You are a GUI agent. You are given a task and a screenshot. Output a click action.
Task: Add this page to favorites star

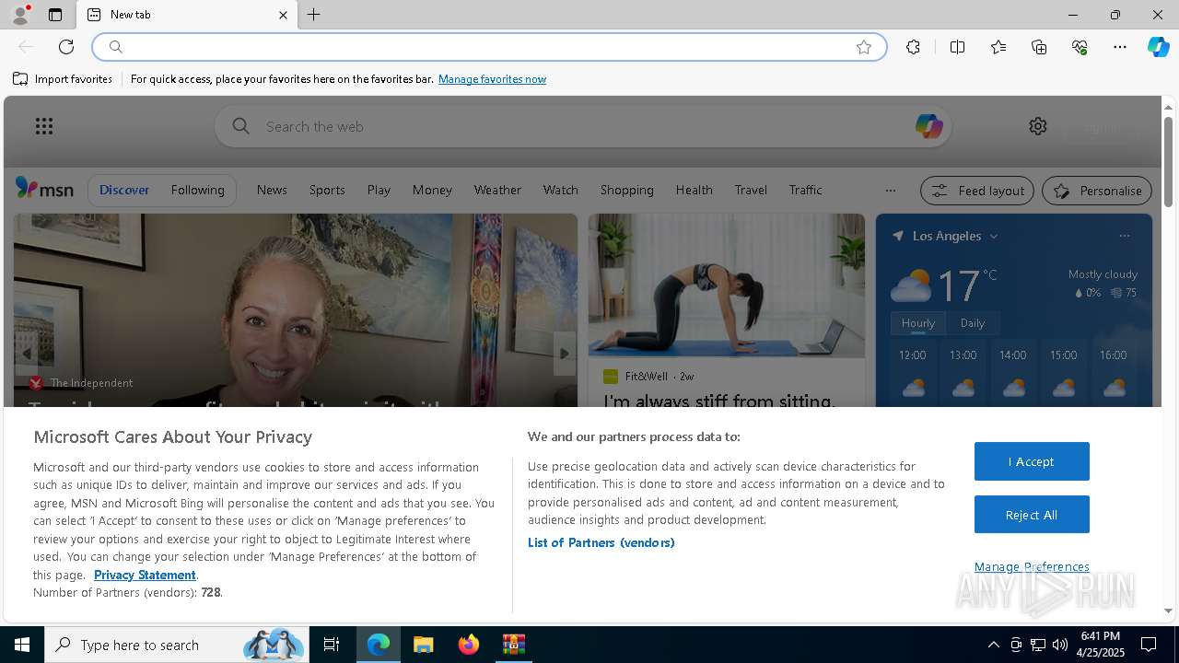point(864,47)
